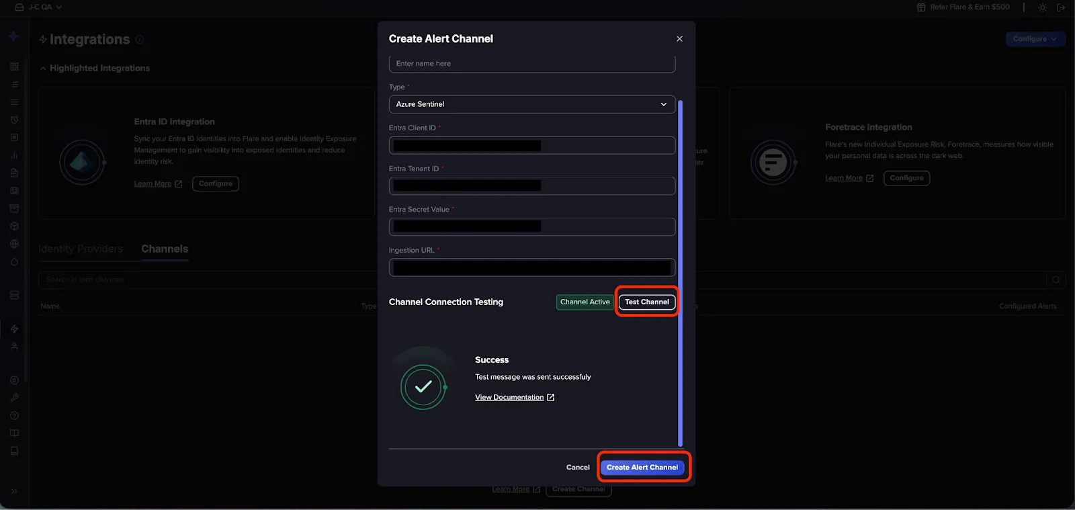Click the Test Channel button
Image resolution: width=1075 pixels, height=510 pixels.
click(647, 302)
